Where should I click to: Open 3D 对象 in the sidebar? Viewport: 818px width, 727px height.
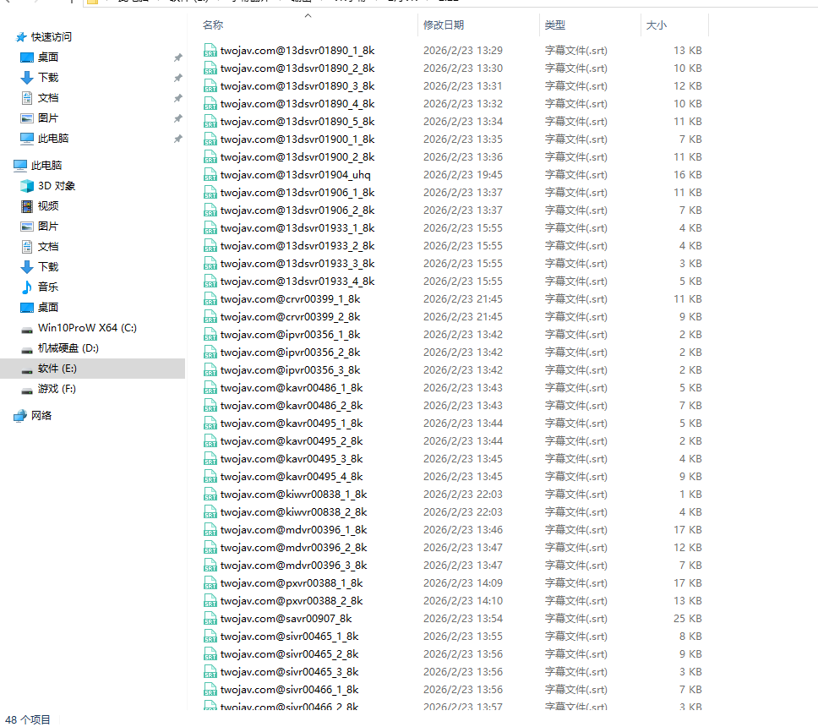pyautogui.click(x=57, y=186)
